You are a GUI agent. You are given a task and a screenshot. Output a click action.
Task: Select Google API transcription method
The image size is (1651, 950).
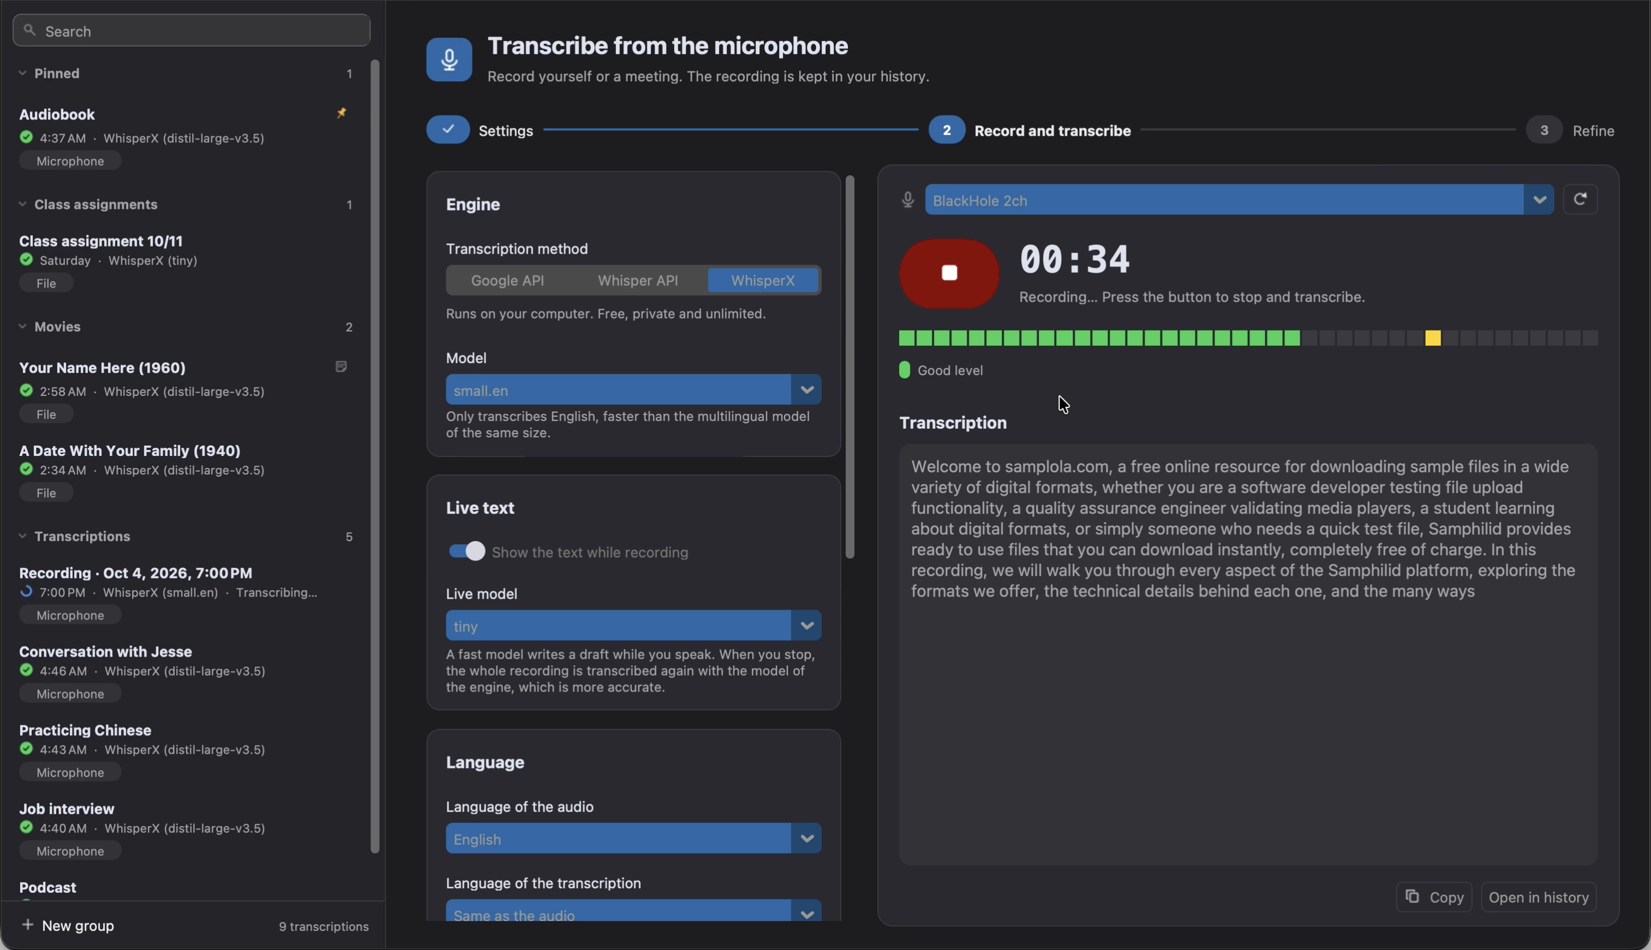pos(508,280)
